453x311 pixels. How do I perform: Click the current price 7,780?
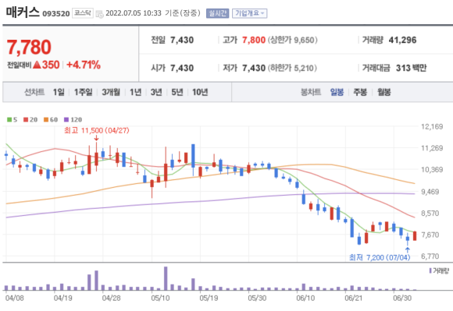pyautogui.click(x=29, y=47)
